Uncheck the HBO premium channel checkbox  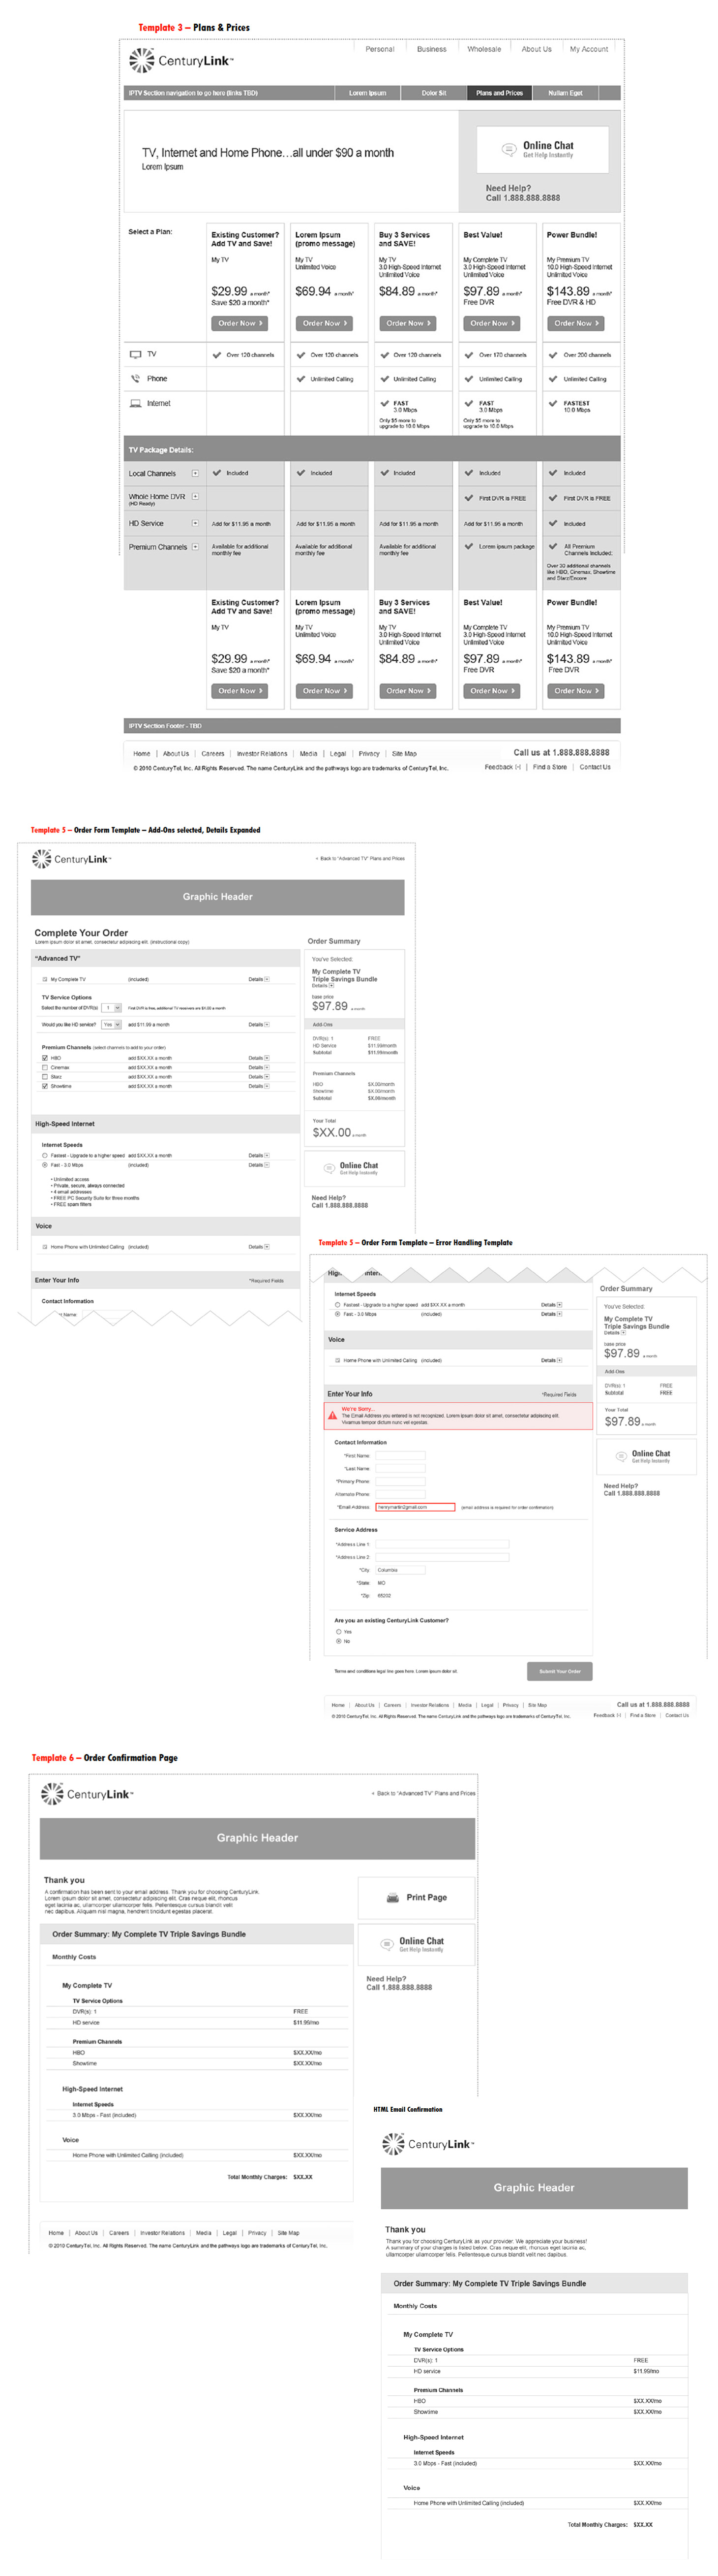click(45, 1058)
